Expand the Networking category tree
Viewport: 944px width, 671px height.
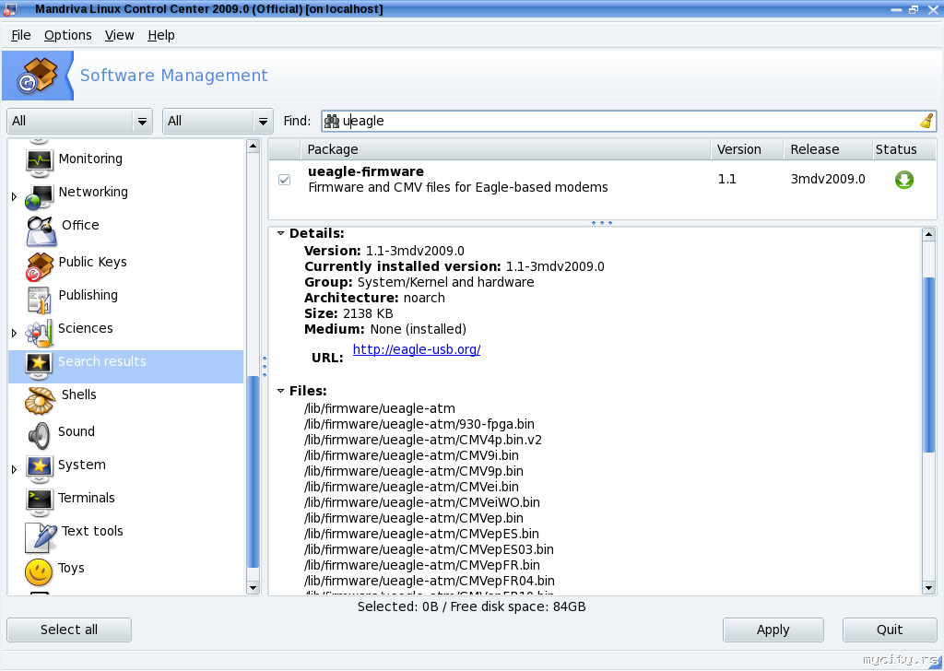[15, 197]
